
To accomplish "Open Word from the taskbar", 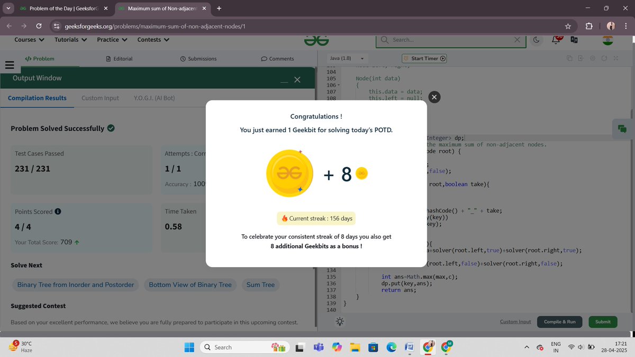I will [409, 347].
